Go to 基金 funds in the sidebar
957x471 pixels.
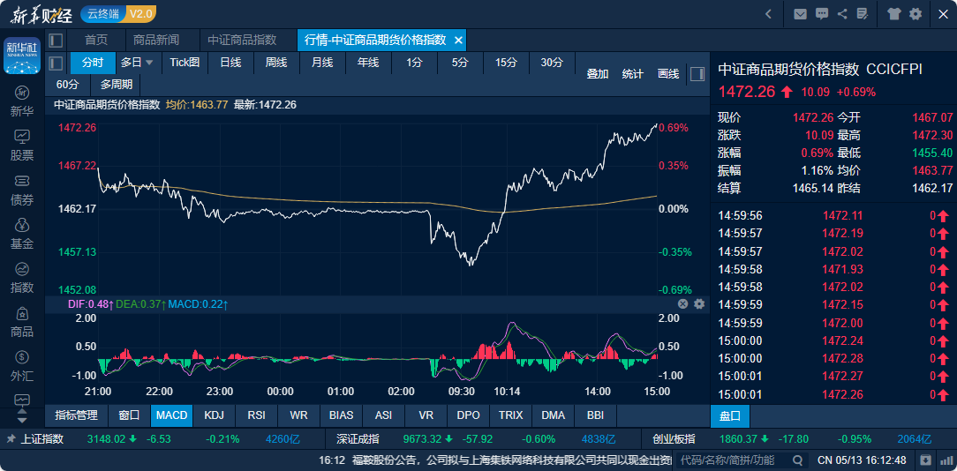(22, 233)
